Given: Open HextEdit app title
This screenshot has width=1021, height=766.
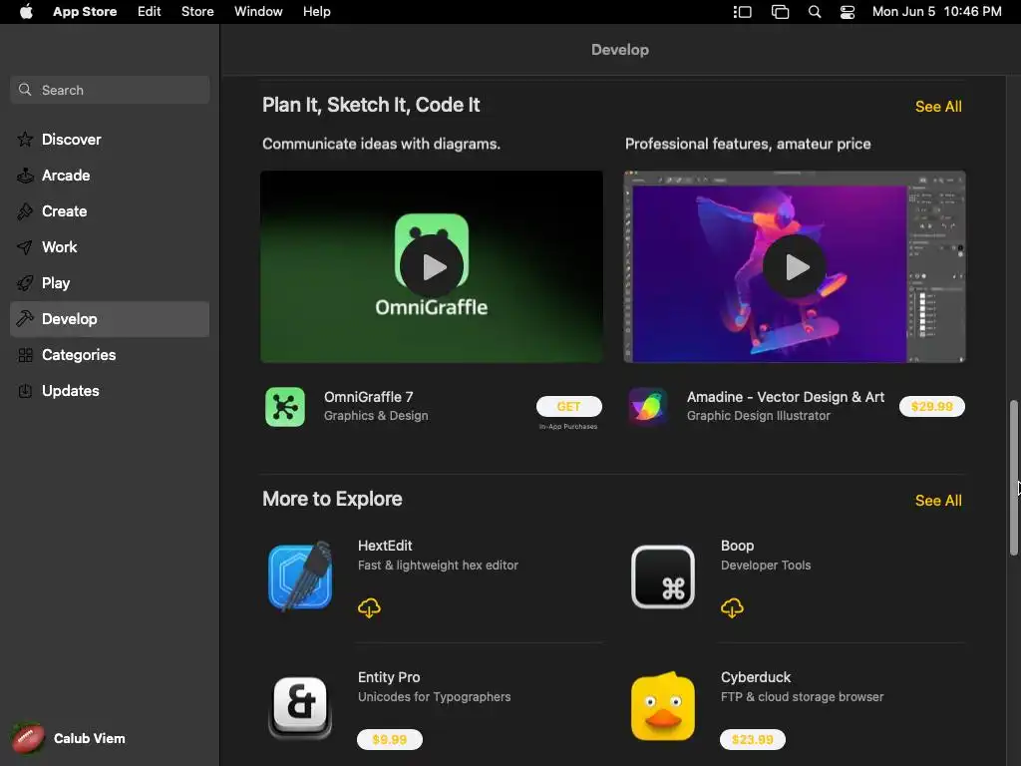Looking at the screenshot, I should [x=385, y=546].
